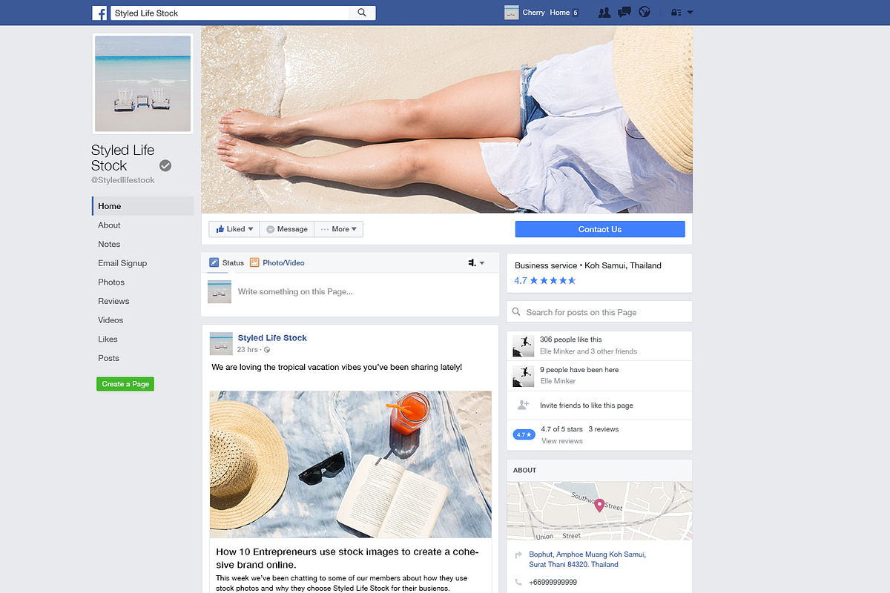The height and width of the screenshot is (593, 890).
Task: Open the notifications globe icon
Action: 645,13
